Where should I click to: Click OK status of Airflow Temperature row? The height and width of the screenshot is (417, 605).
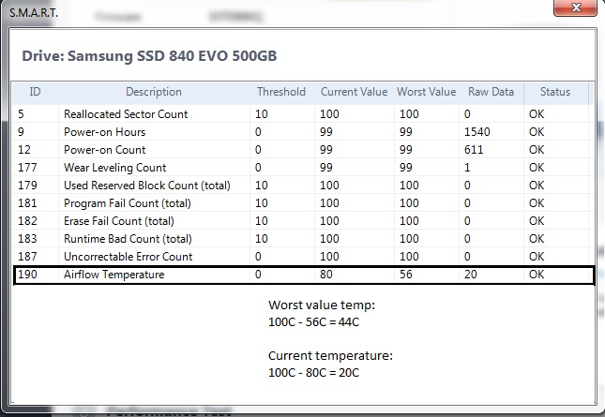537,275
